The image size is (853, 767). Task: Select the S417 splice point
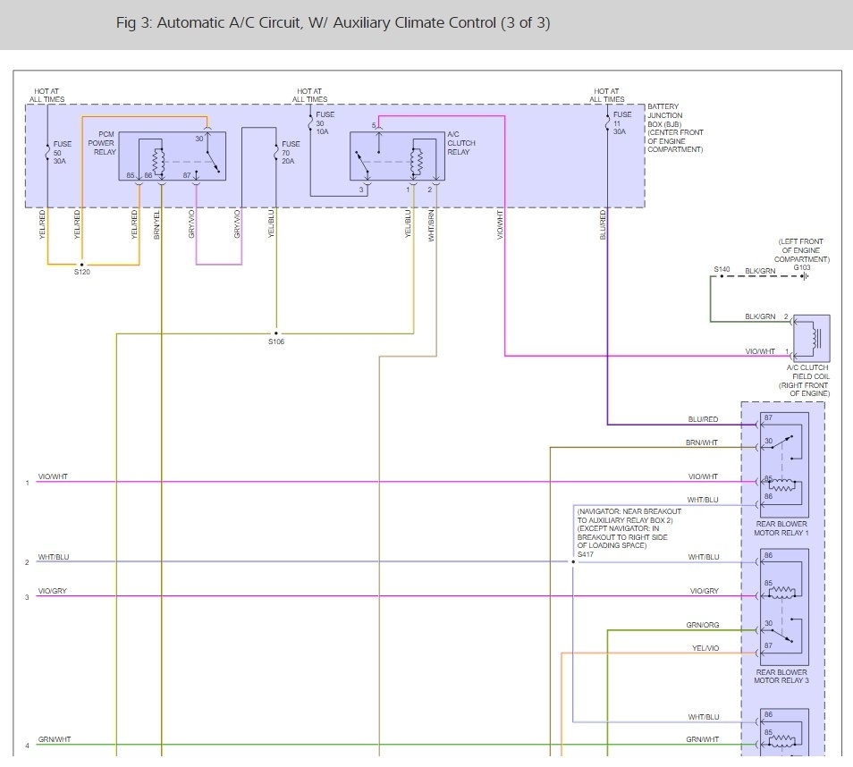point(573,561)
